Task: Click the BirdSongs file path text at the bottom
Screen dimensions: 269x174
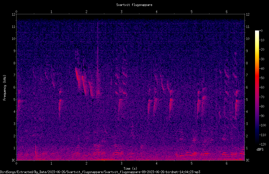Action: (x=100, y=172)
